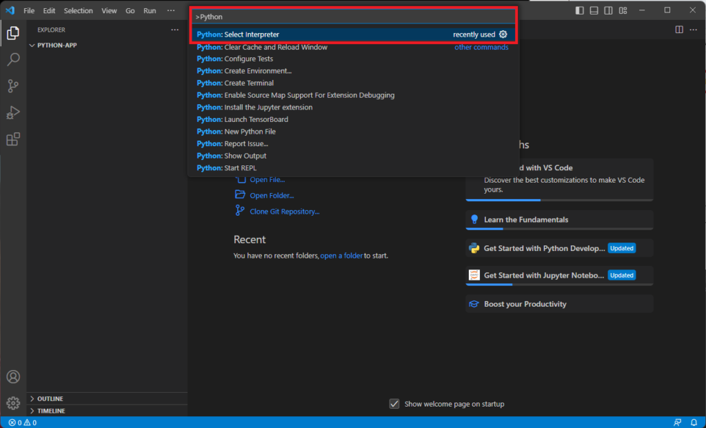
Task: Choose Python: Create Terminal command
Action: [354, 83]
